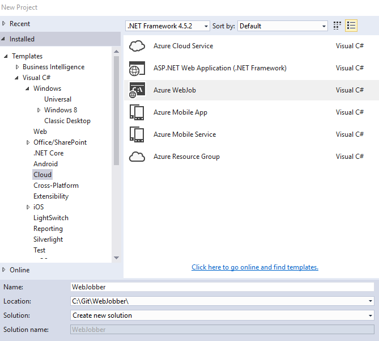The height and width of the screenshot is (341, 379).
Task: Select the Android category
Action: [x=45, y=164]
